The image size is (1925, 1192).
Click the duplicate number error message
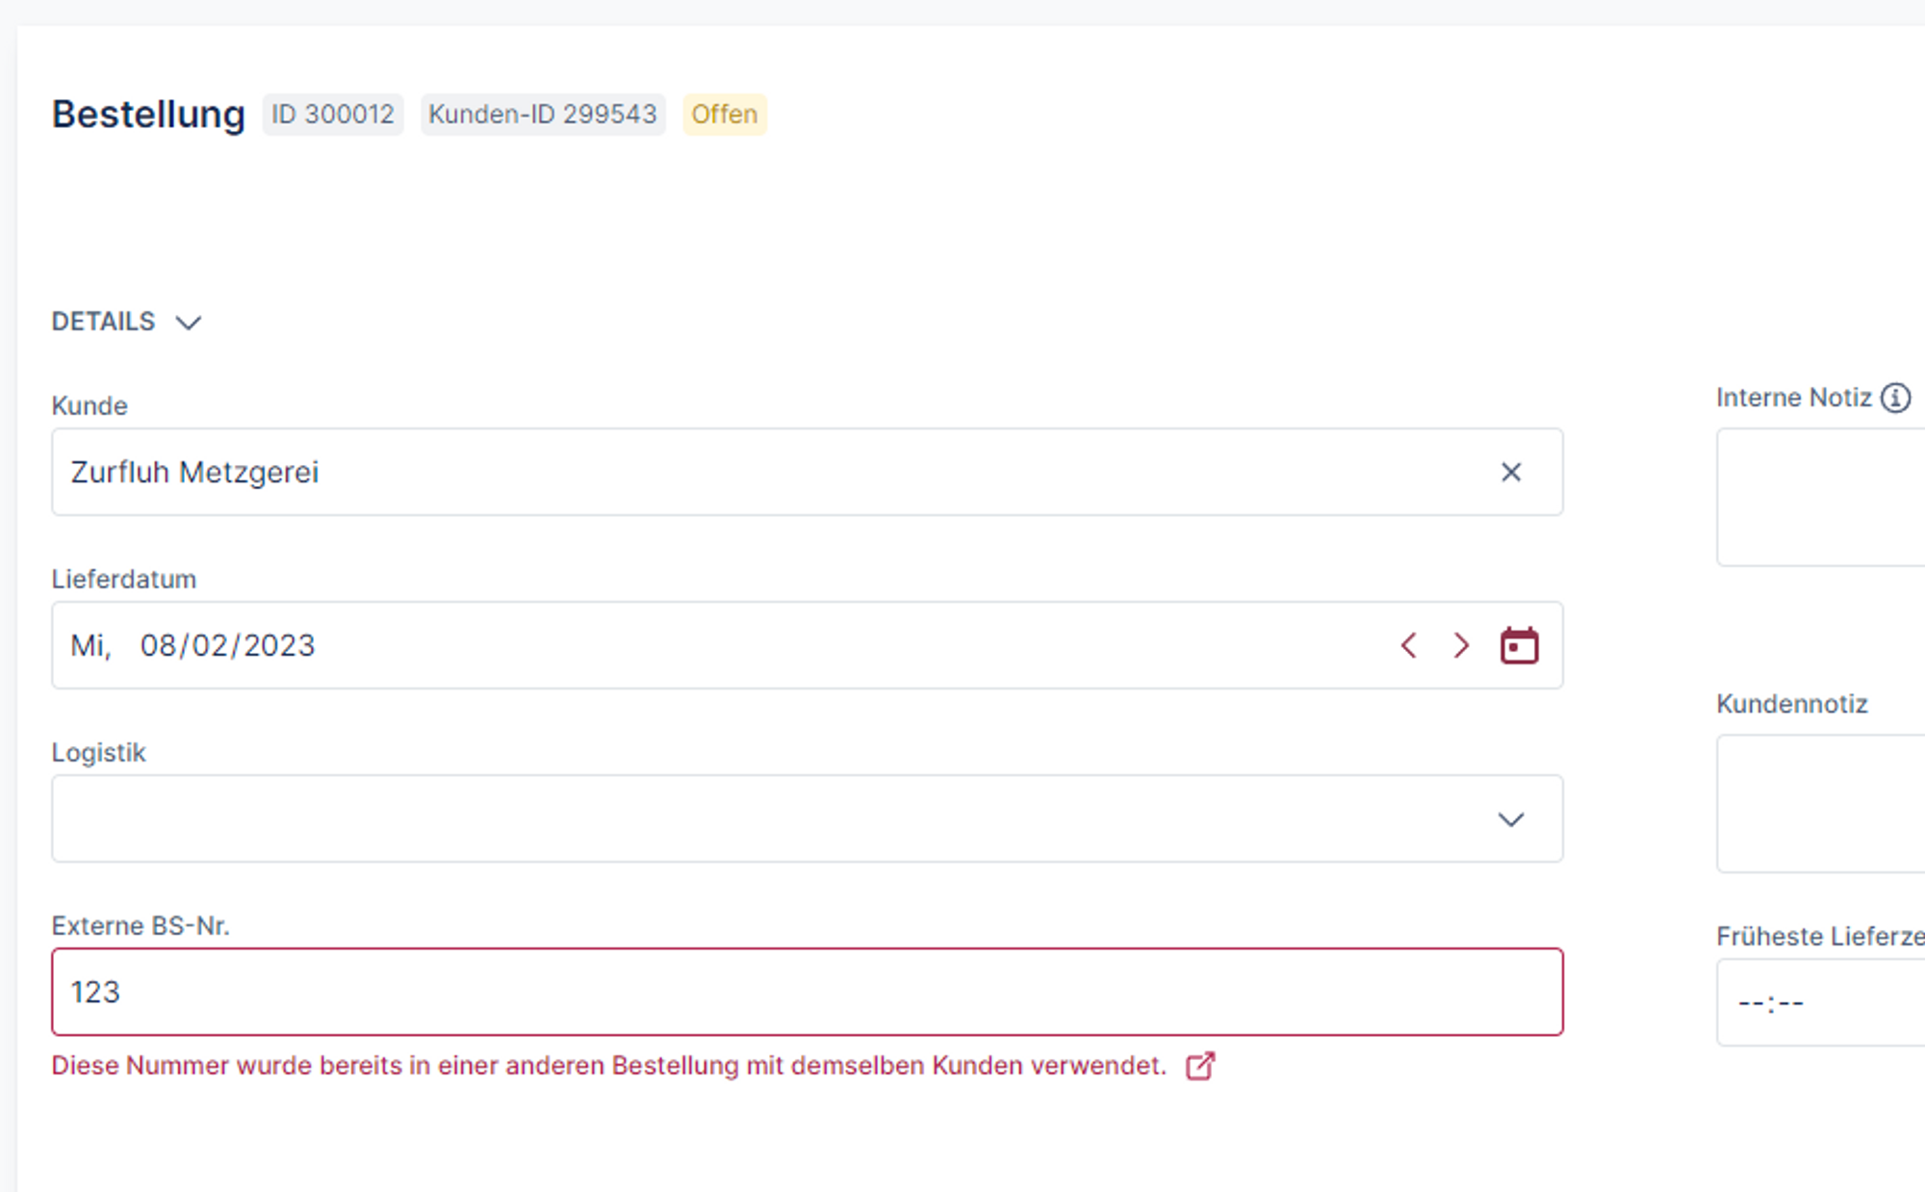click(x=608, y=1066)
